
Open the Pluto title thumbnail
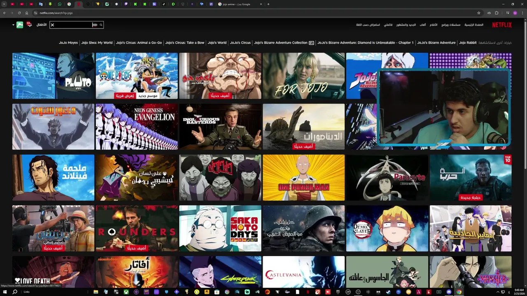pos(53,76)
